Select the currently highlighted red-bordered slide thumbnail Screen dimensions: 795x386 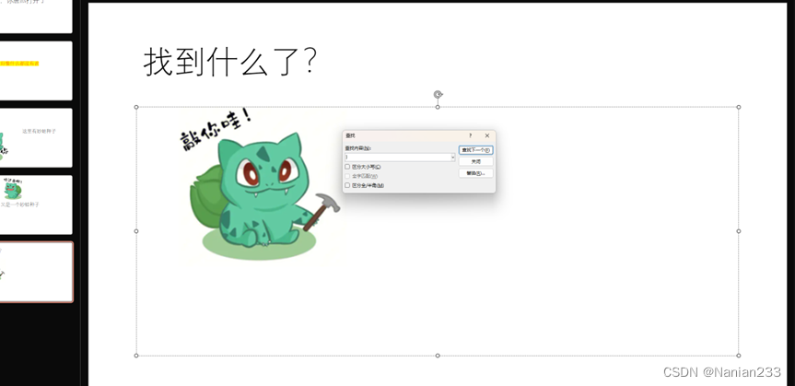tap(36, 272)
